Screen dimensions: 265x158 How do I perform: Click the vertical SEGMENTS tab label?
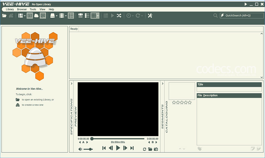point(162,116)
